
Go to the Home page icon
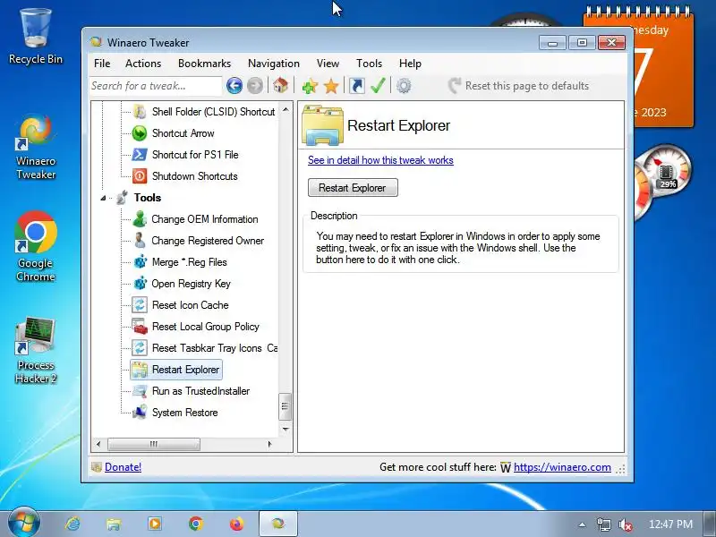tap(280, 85)
